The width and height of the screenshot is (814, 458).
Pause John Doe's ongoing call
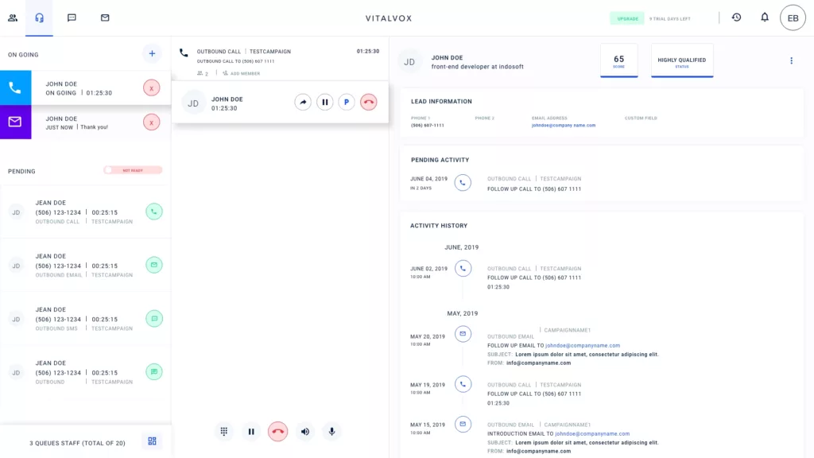[325, 102]
